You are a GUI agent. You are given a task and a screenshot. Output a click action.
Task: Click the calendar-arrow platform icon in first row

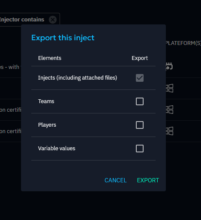(x=169, y=66)
